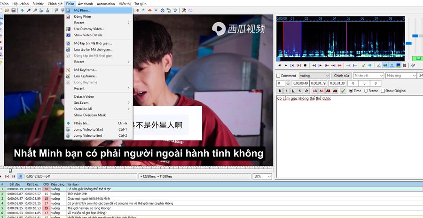Stop audio playback in the audio toolbar
Image resolution: width=423 pixels, height=218 pixels.
tap(305, 65)
